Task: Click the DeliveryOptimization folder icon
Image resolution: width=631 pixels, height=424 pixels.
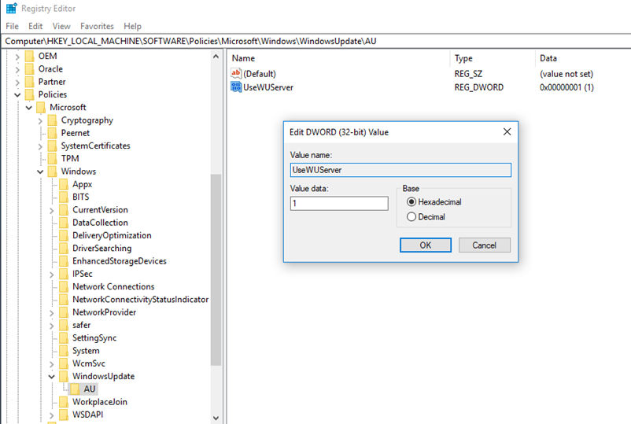Action: (x=64, y=235)
